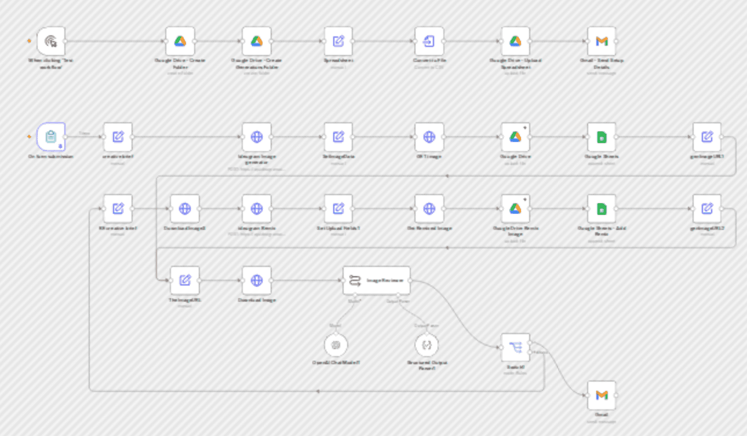Open Gmail - Send Setup Details node

[x=602, y=41]
